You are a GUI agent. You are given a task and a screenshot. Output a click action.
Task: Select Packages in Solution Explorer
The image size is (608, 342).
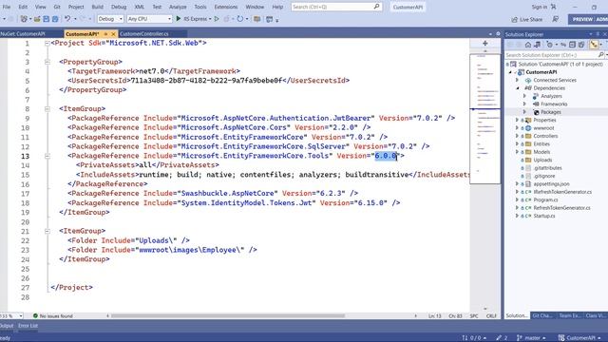click(551, 112)
